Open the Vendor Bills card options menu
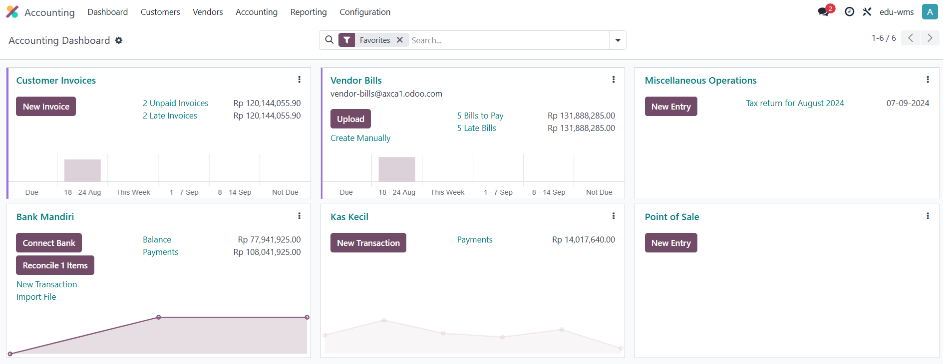The height and width of the screenshot is (364, 943). click(614, 80)
